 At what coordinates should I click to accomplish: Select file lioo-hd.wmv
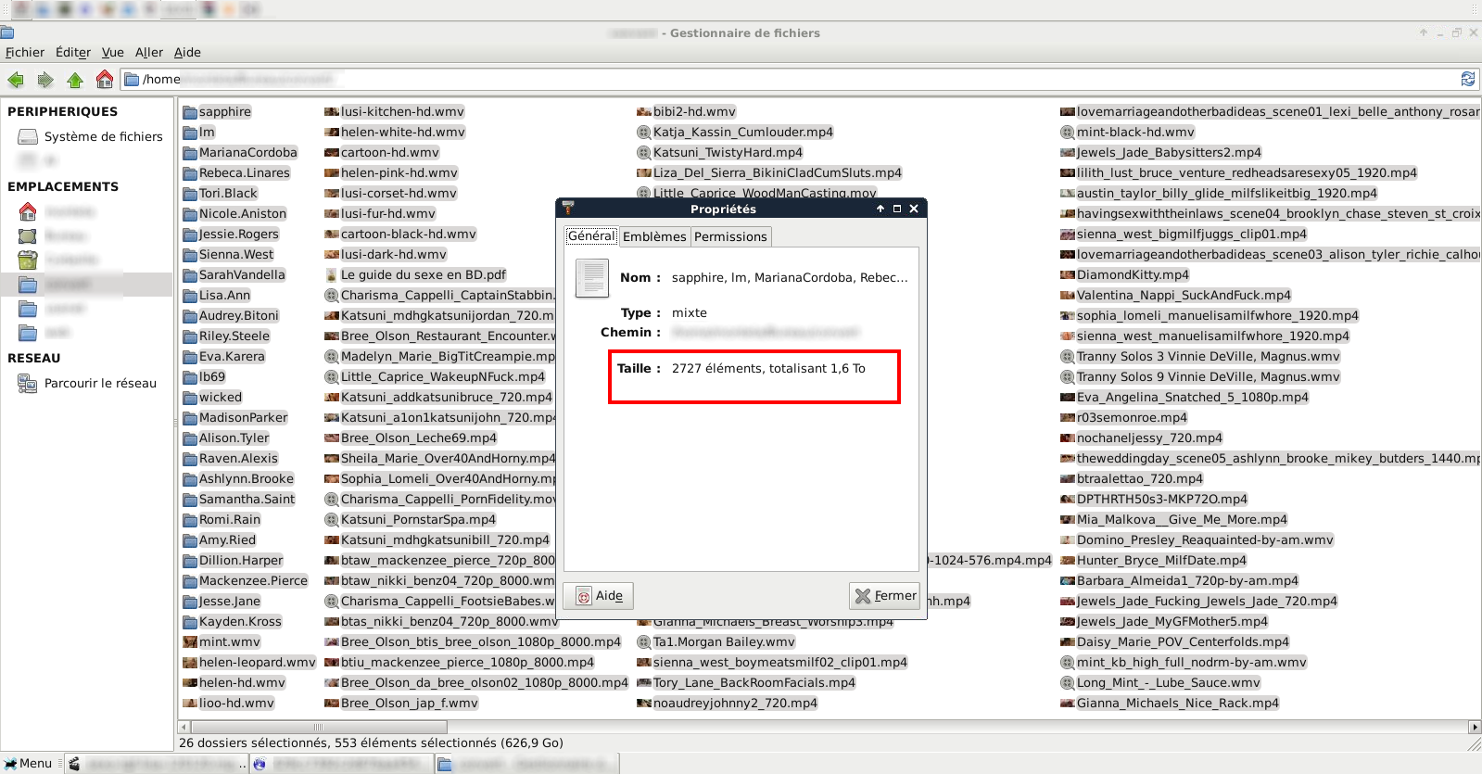tap(229, 704)
